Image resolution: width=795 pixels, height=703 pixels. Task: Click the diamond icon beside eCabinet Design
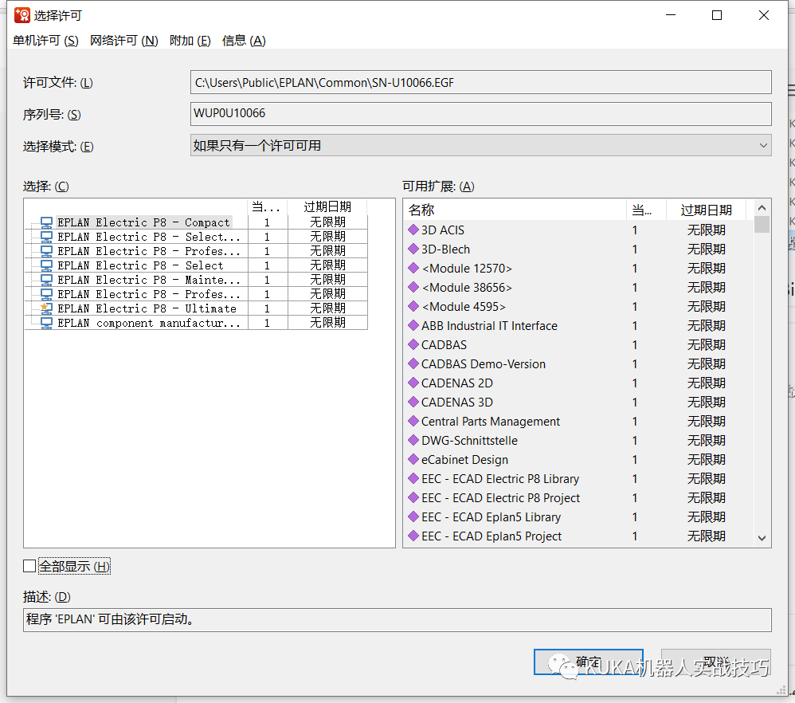tap(413, 460)
